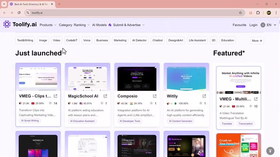Open AI Models menu item
The image size is (280, 157).
[x=99, y=25]
